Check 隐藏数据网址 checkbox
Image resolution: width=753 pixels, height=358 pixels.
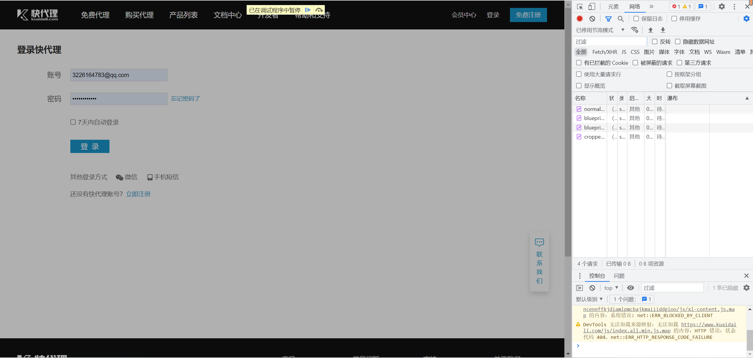point(678,41)
